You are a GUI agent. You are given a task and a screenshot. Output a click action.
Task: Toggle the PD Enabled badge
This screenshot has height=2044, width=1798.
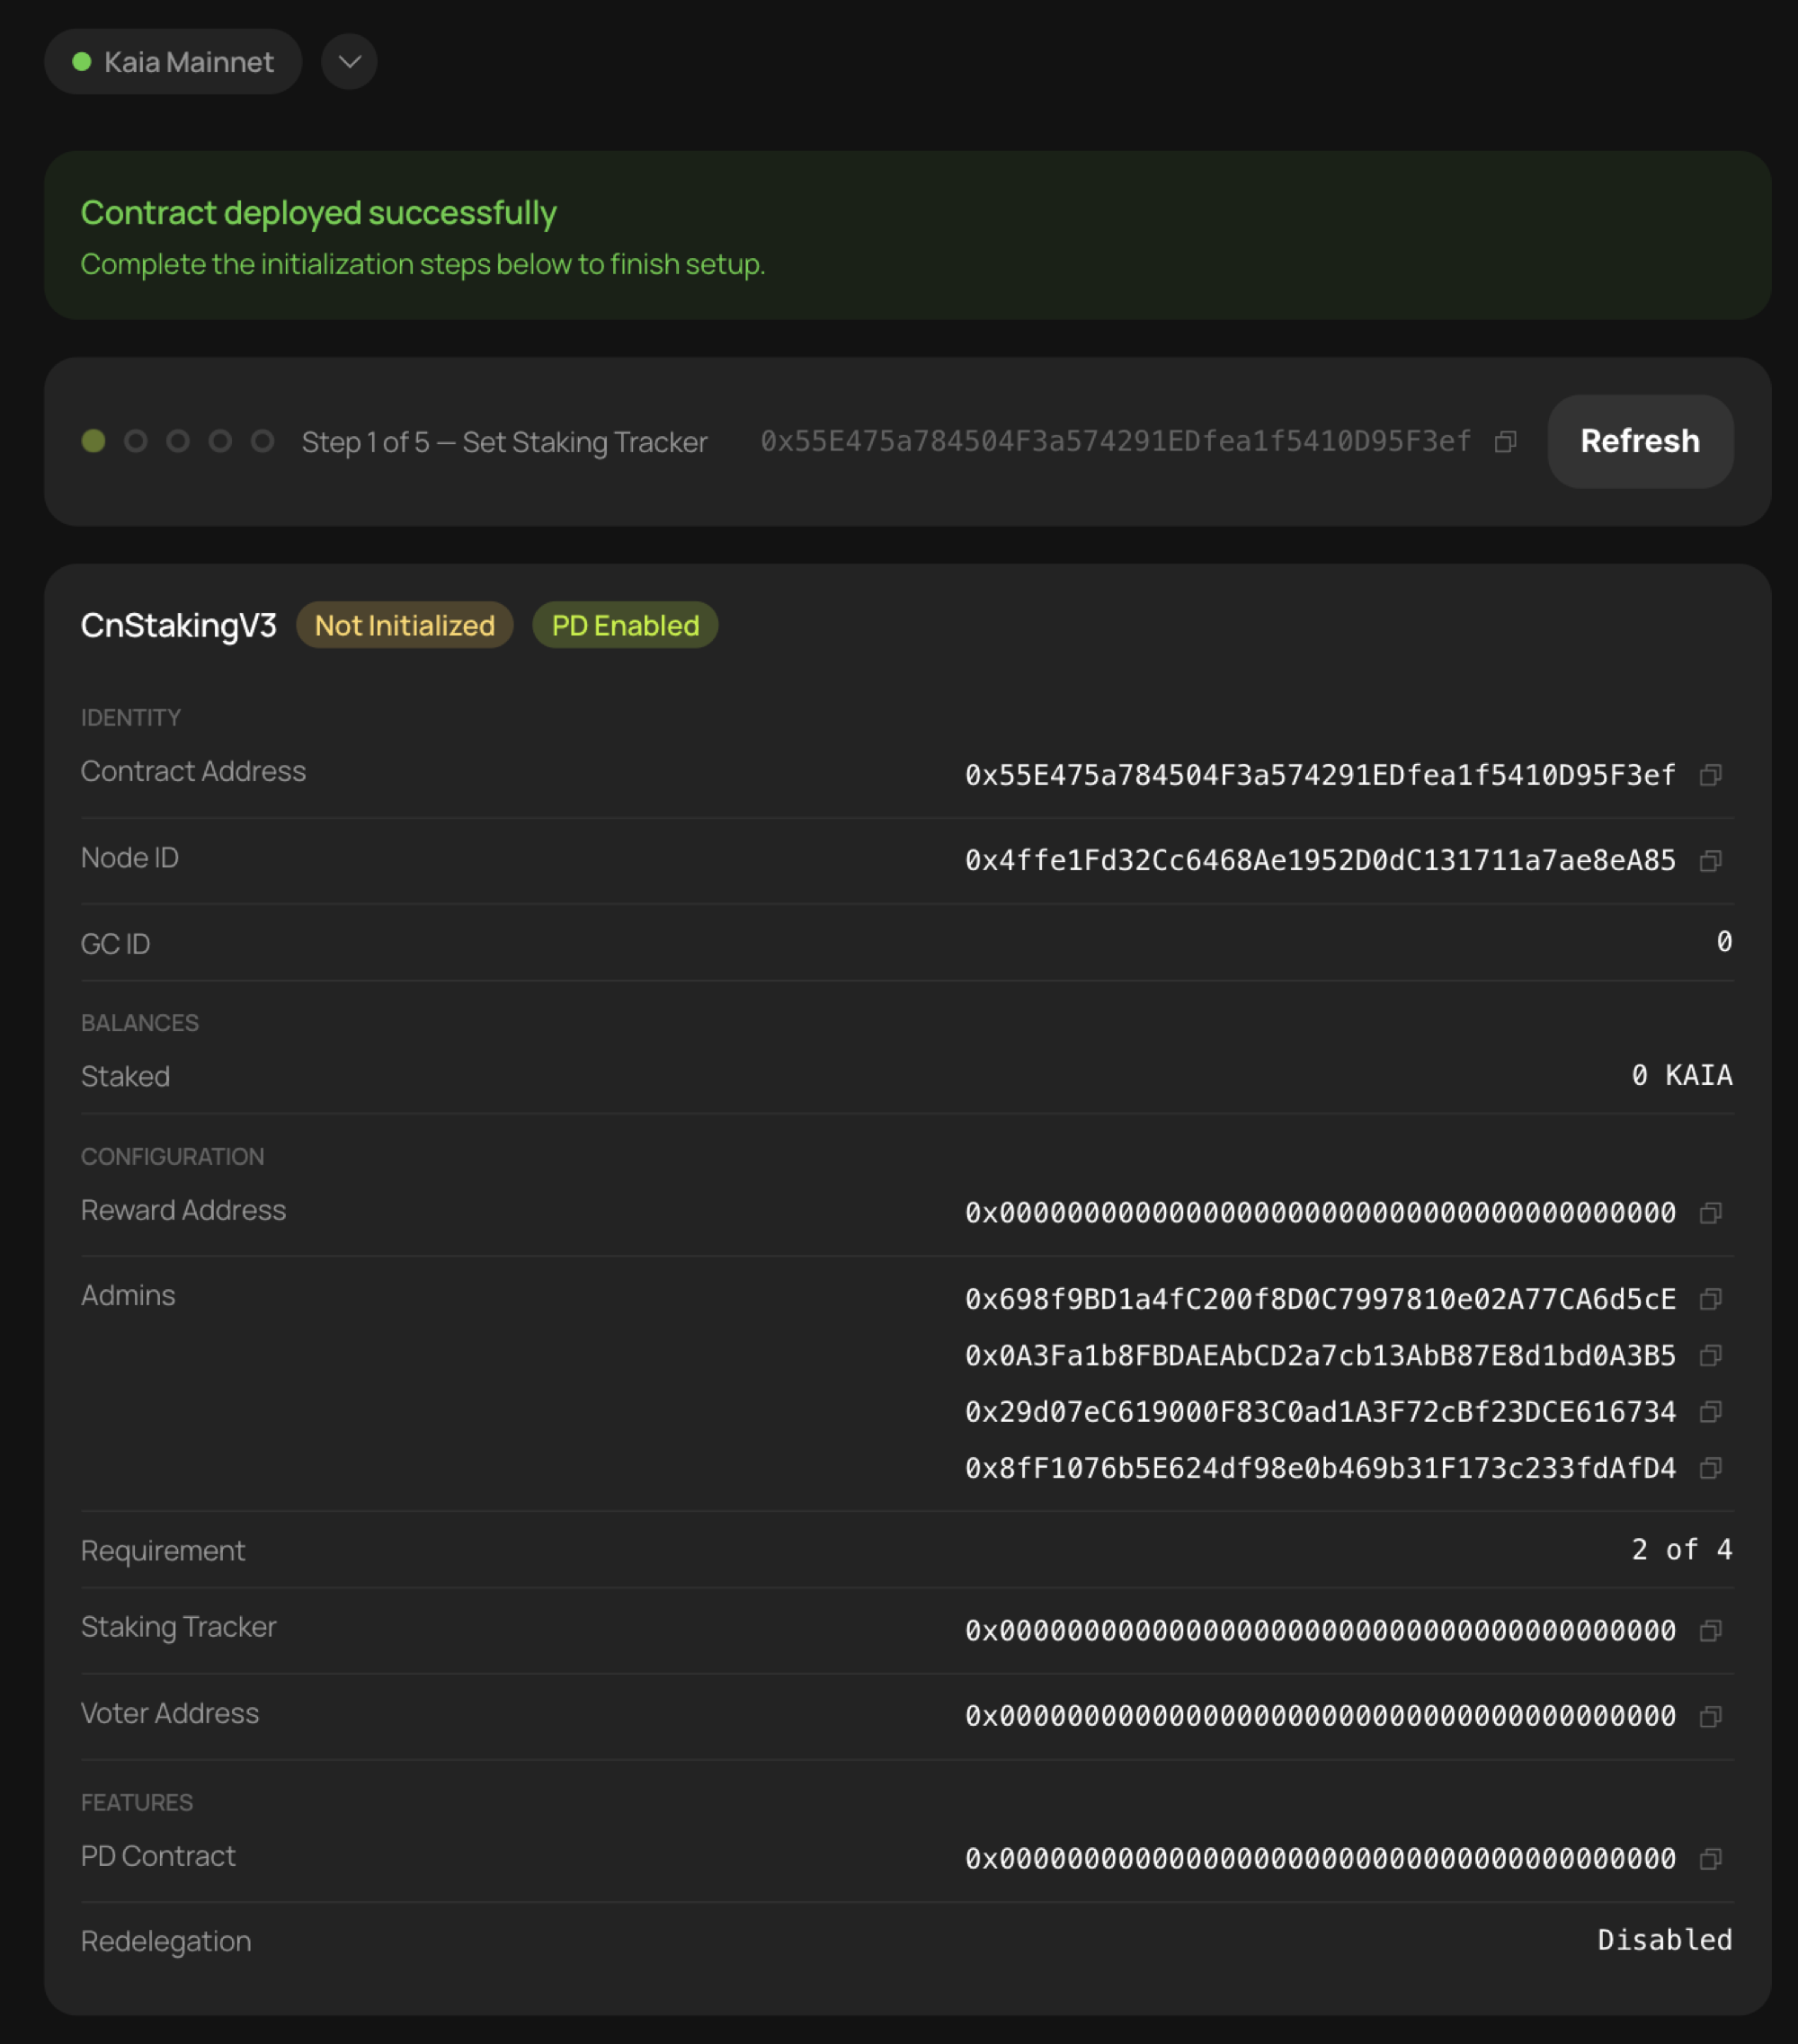(624, 624)
